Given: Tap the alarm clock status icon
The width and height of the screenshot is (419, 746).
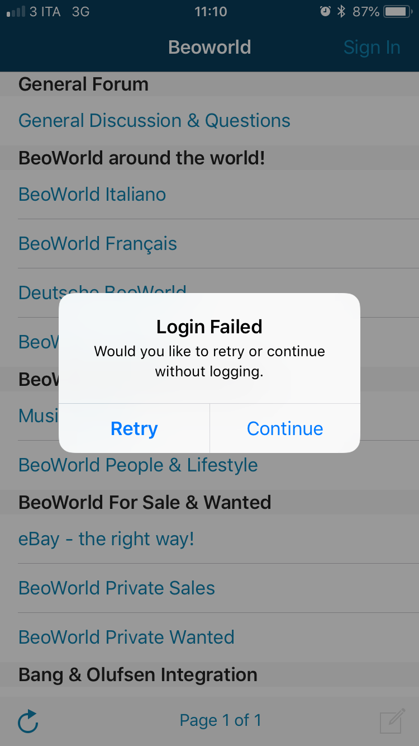Looking at the screenshot, I should (x=325, y=12).
